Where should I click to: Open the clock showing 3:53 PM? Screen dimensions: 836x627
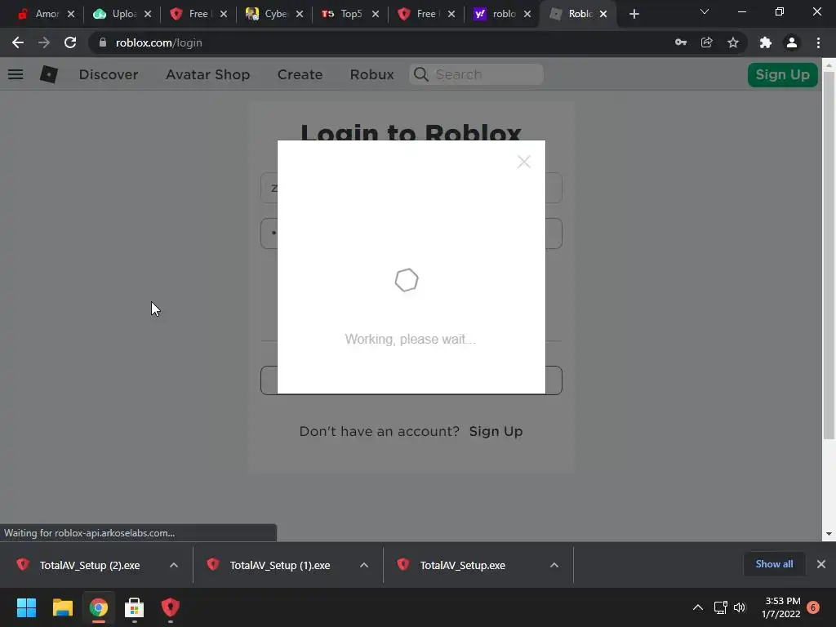(781, 607)
